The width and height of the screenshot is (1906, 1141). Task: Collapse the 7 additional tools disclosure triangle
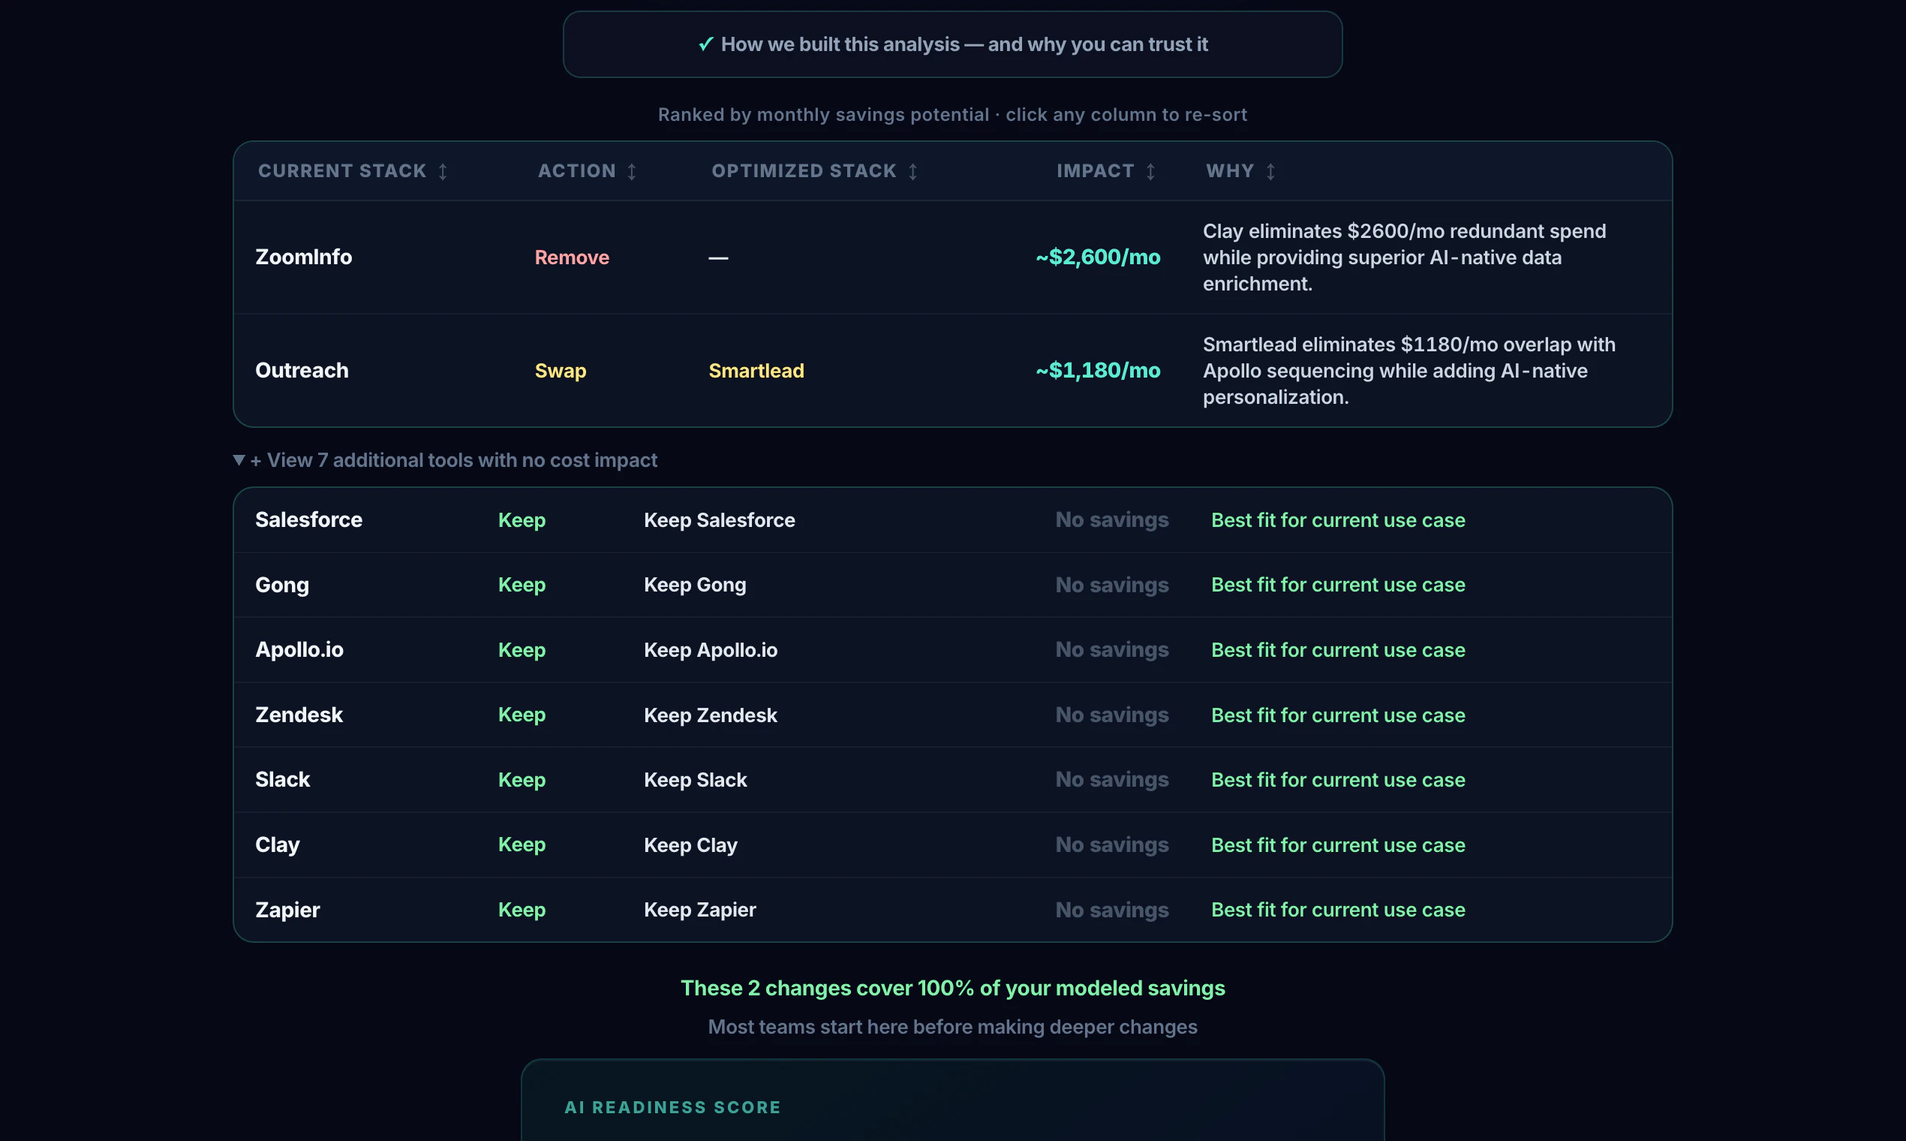pyautogui.click(x=239, y=460)
